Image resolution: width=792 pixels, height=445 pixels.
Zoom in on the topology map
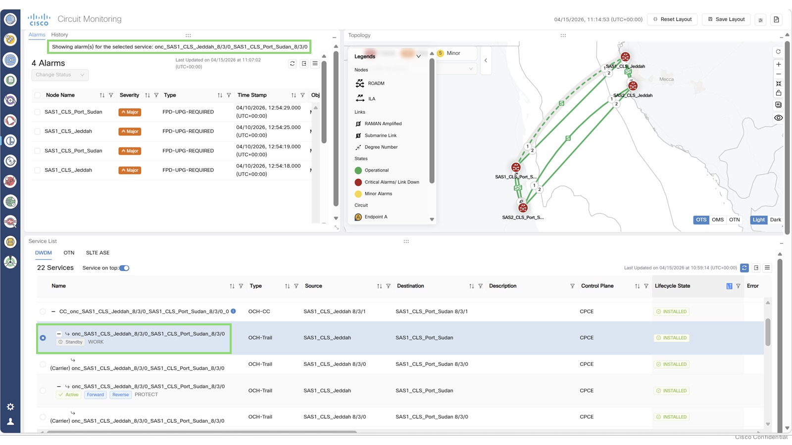(778, 64)
